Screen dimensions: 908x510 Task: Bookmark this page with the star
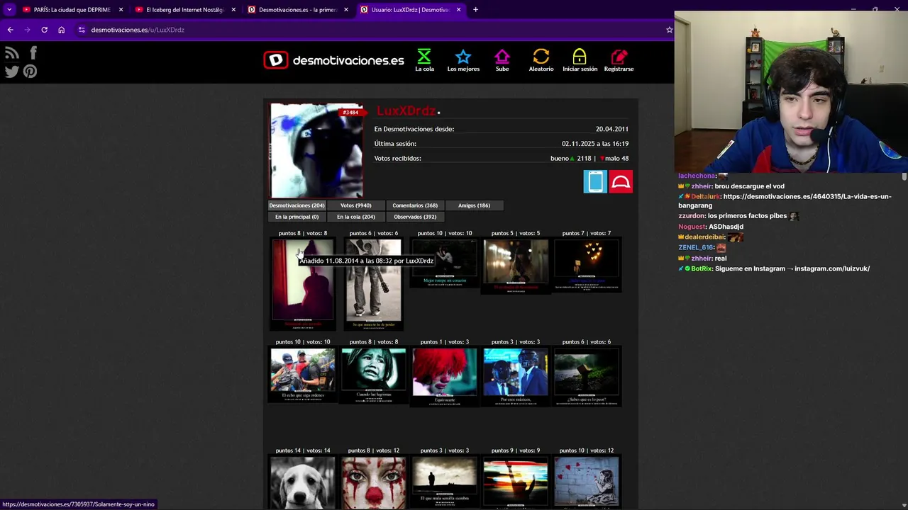click(x=668, y=30)
